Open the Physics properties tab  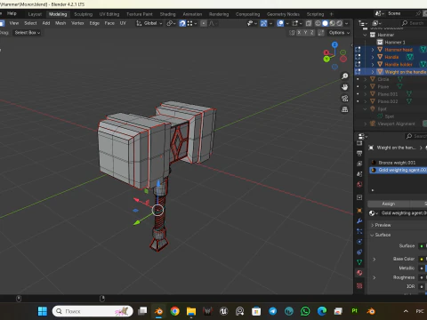coord(359,242)
